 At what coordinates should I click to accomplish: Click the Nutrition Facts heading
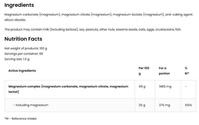[23, 39]
